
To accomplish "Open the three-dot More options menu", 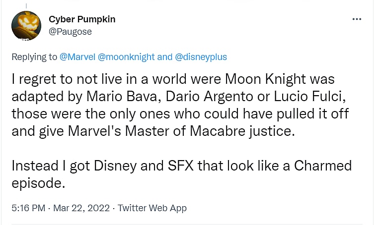I will 357,19.
